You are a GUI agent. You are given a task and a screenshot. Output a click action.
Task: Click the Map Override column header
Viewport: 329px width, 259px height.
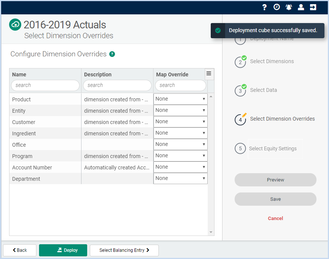[x=172, y=74]
